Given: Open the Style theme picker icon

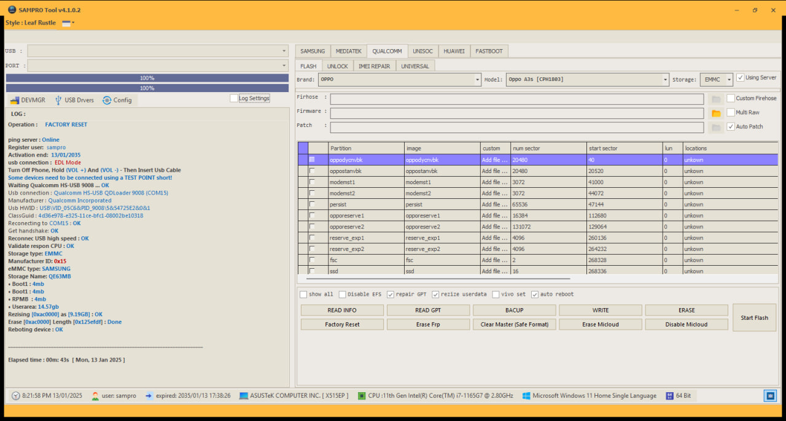Looking at the screenshot, I should (66, 23).
